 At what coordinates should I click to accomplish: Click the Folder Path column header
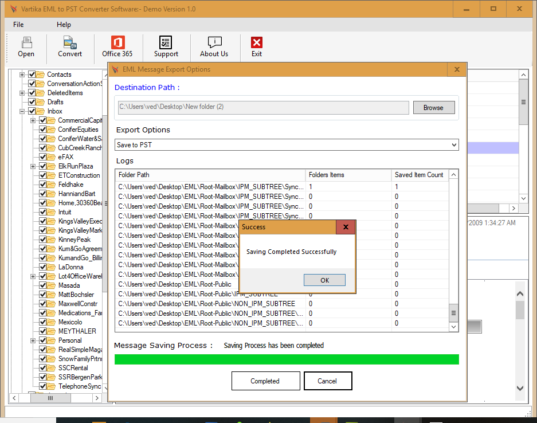coord(210,175)
